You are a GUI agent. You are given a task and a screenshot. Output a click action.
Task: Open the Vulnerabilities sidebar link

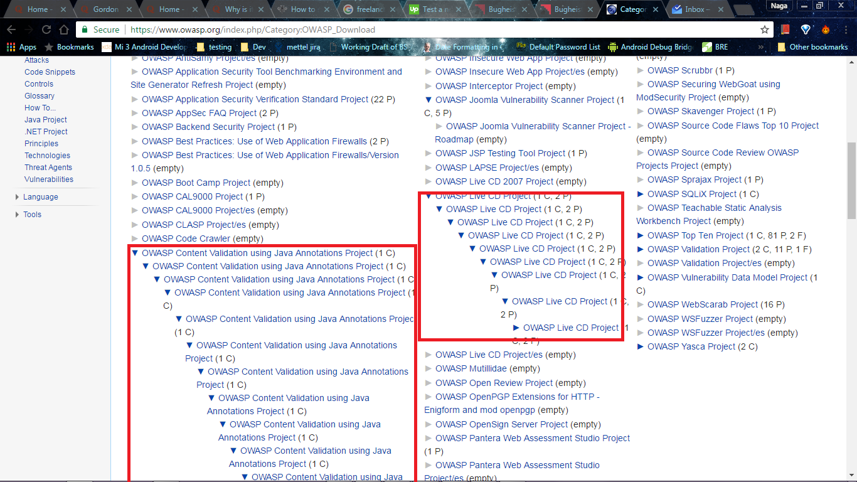pos(49,179)
